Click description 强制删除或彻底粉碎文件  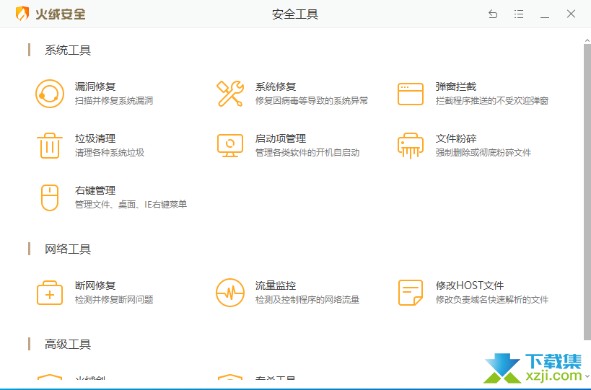click(x=483, y=152)
